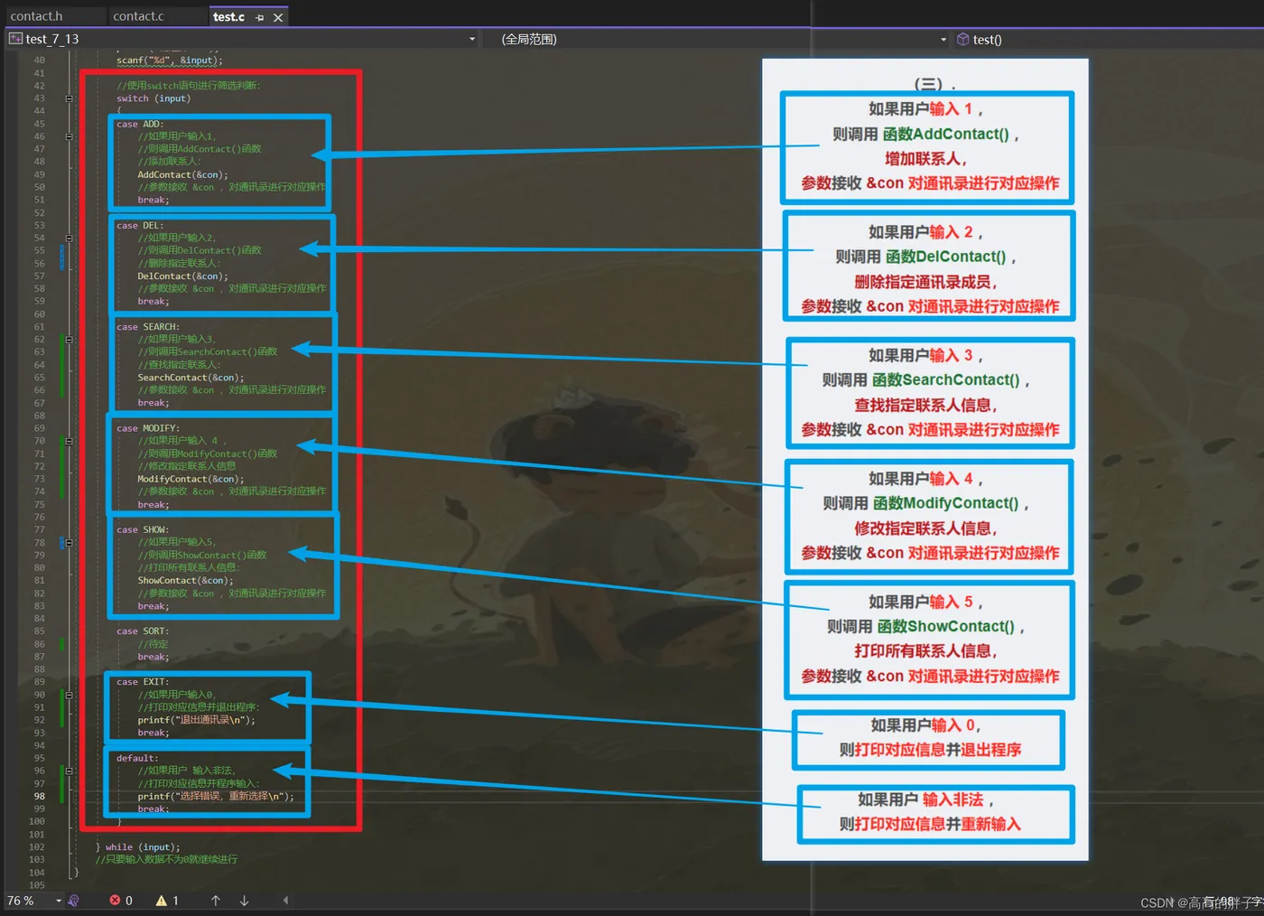Screen dimensions: 1264x916
Task: Click the horizontal scroll left arrow
Action: (x=285, y=901)
